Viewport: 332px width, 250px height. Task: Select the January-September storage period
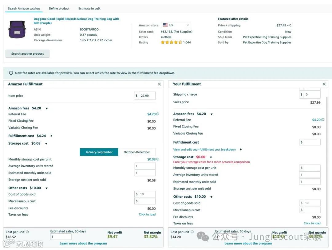click(x=99, y=152)
